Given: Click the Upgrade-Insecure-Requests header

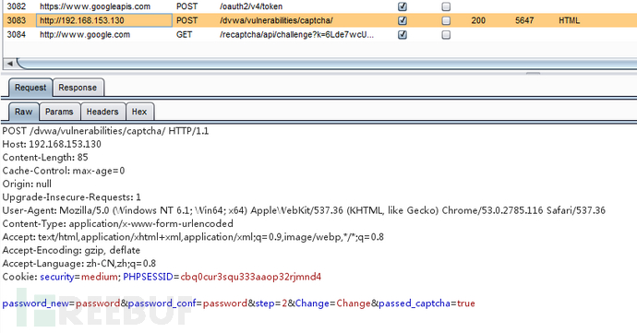Looking at the screenshot, I should tap(71, 197).
